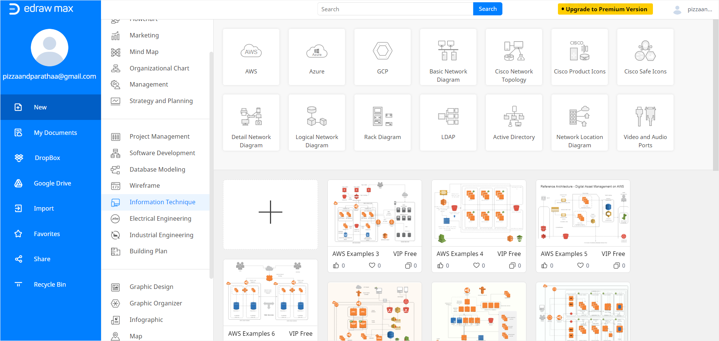
Task: Click the edraw max logo
Action: click(41, 9)
